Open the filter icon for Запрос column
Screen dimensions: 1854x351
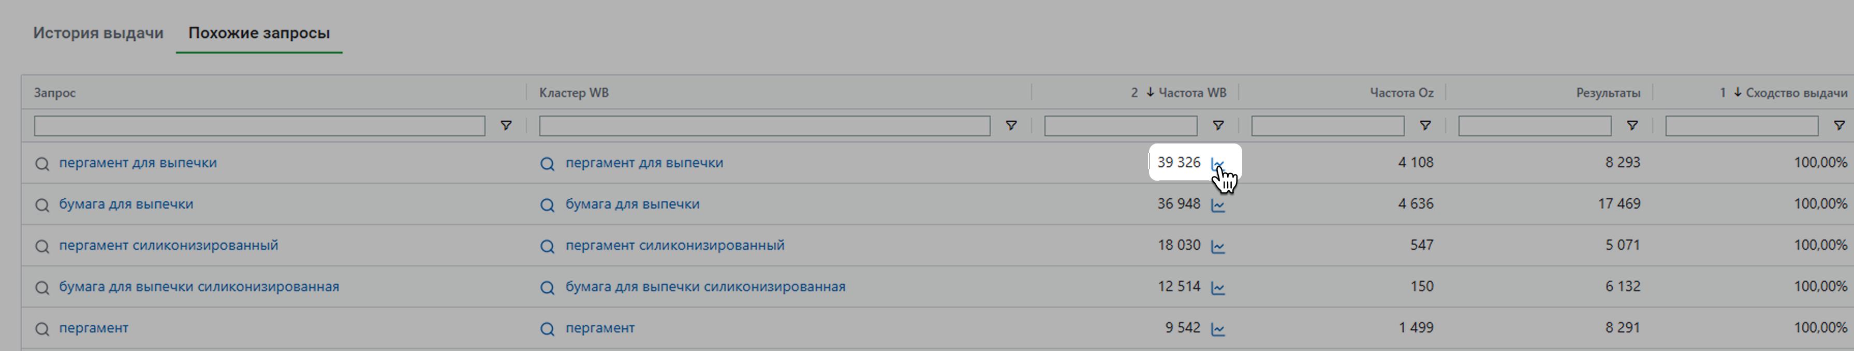(x=506, y=125)
